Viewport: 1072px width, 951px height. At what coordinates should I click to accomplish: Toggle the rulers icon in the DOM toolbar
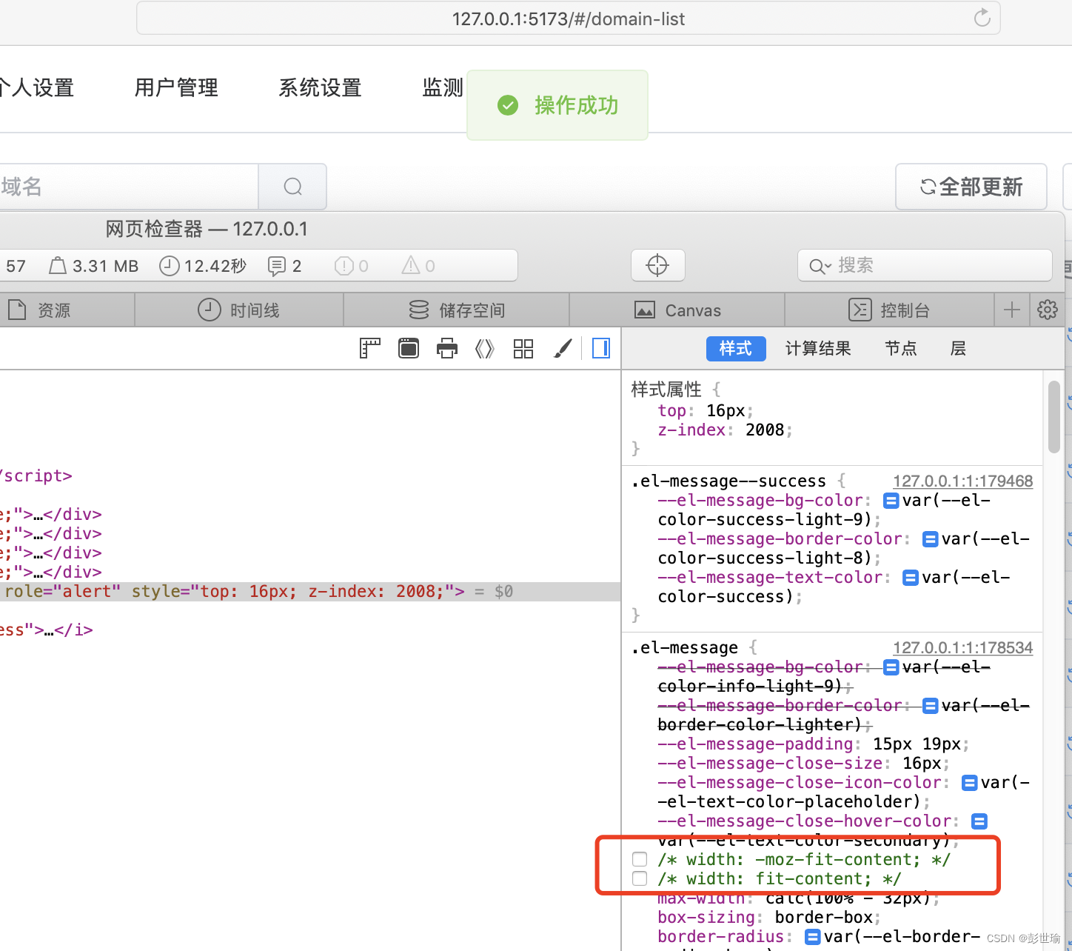369,348
